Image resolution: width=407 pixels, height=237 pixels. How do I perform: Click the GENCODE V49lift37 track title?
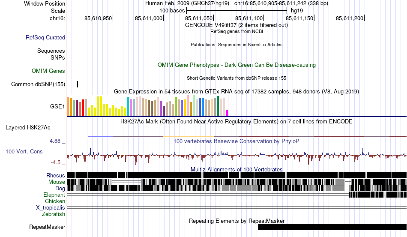(236, 25)
